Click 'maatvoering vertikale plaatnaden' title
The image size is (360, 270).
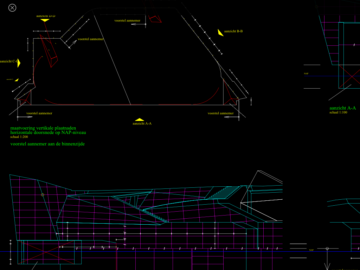click(43, 128)
